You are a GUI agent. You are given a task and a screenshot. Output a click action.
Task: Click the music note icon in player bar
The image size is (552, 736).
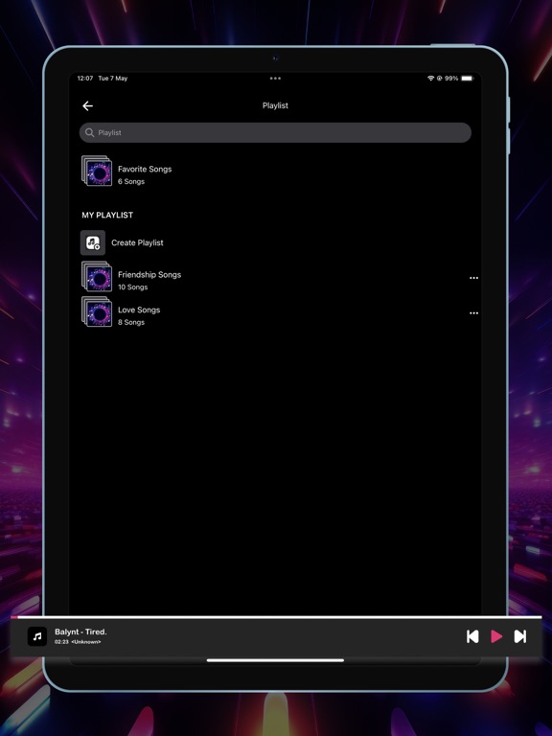[37, 636]
